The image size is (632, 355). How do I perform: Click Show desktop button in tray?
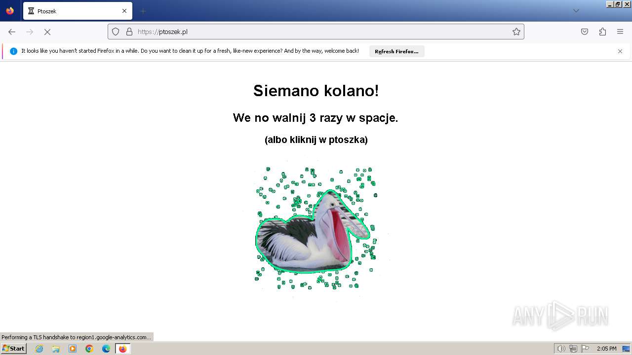click(626, 349)
